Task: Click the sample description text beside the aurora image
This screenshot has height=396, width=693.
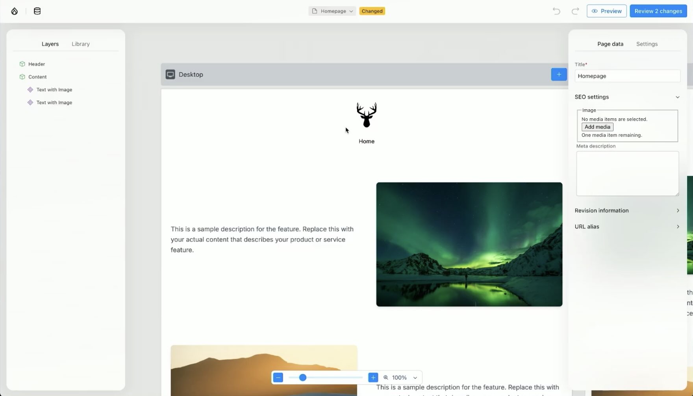Action: 262,239
